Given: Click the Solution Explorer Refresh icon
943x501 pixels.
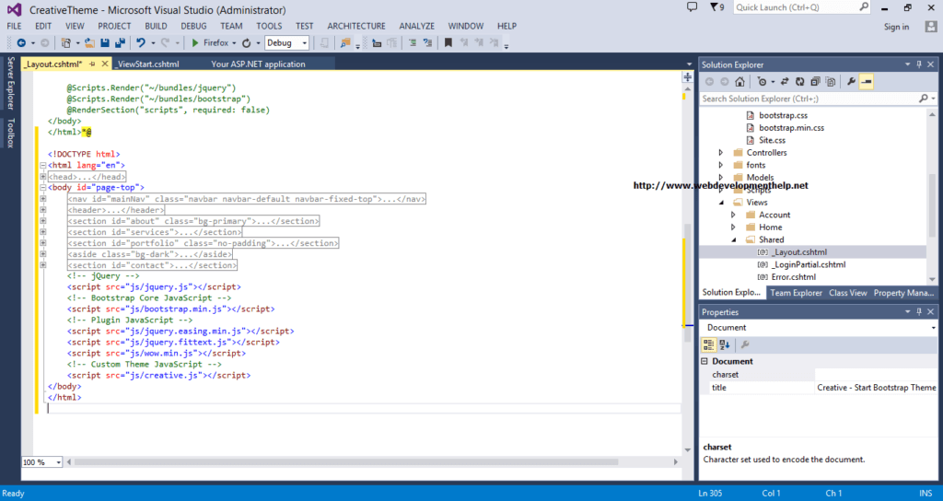Looking at the screenshot, I should pyautogui.click(x=800, y=81).
